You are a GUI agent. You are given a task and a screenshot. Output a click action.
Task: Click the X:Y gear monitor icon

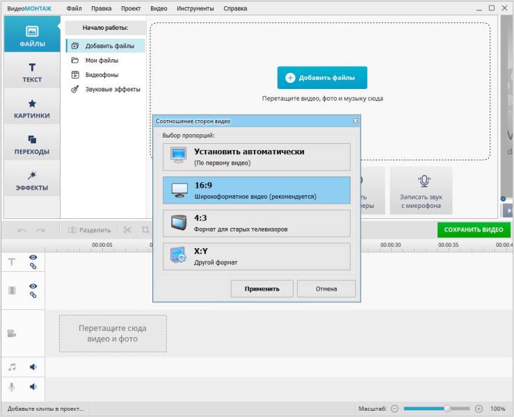click(x=178, y=255)
